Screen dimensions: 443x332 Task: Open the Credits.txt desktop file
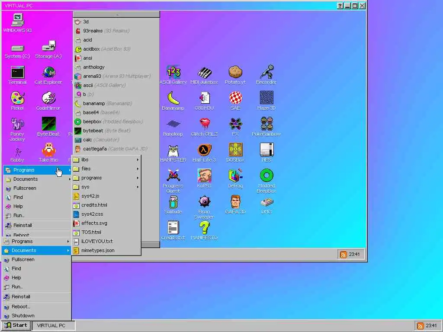173,230
